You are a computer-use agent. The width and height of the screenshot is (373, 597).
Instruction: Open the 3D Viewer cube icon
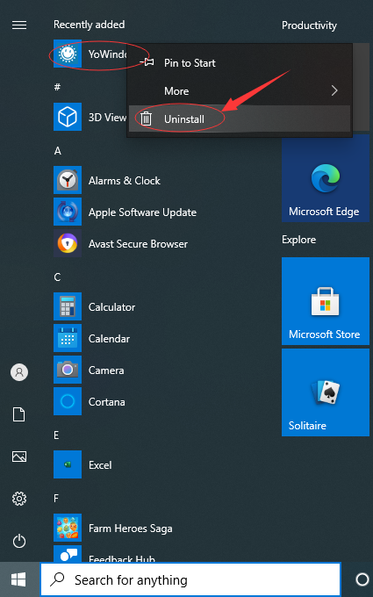68,117
